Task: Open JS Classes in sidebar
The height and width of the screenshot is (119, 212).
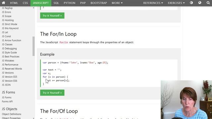Action: (x=7, y=45)
